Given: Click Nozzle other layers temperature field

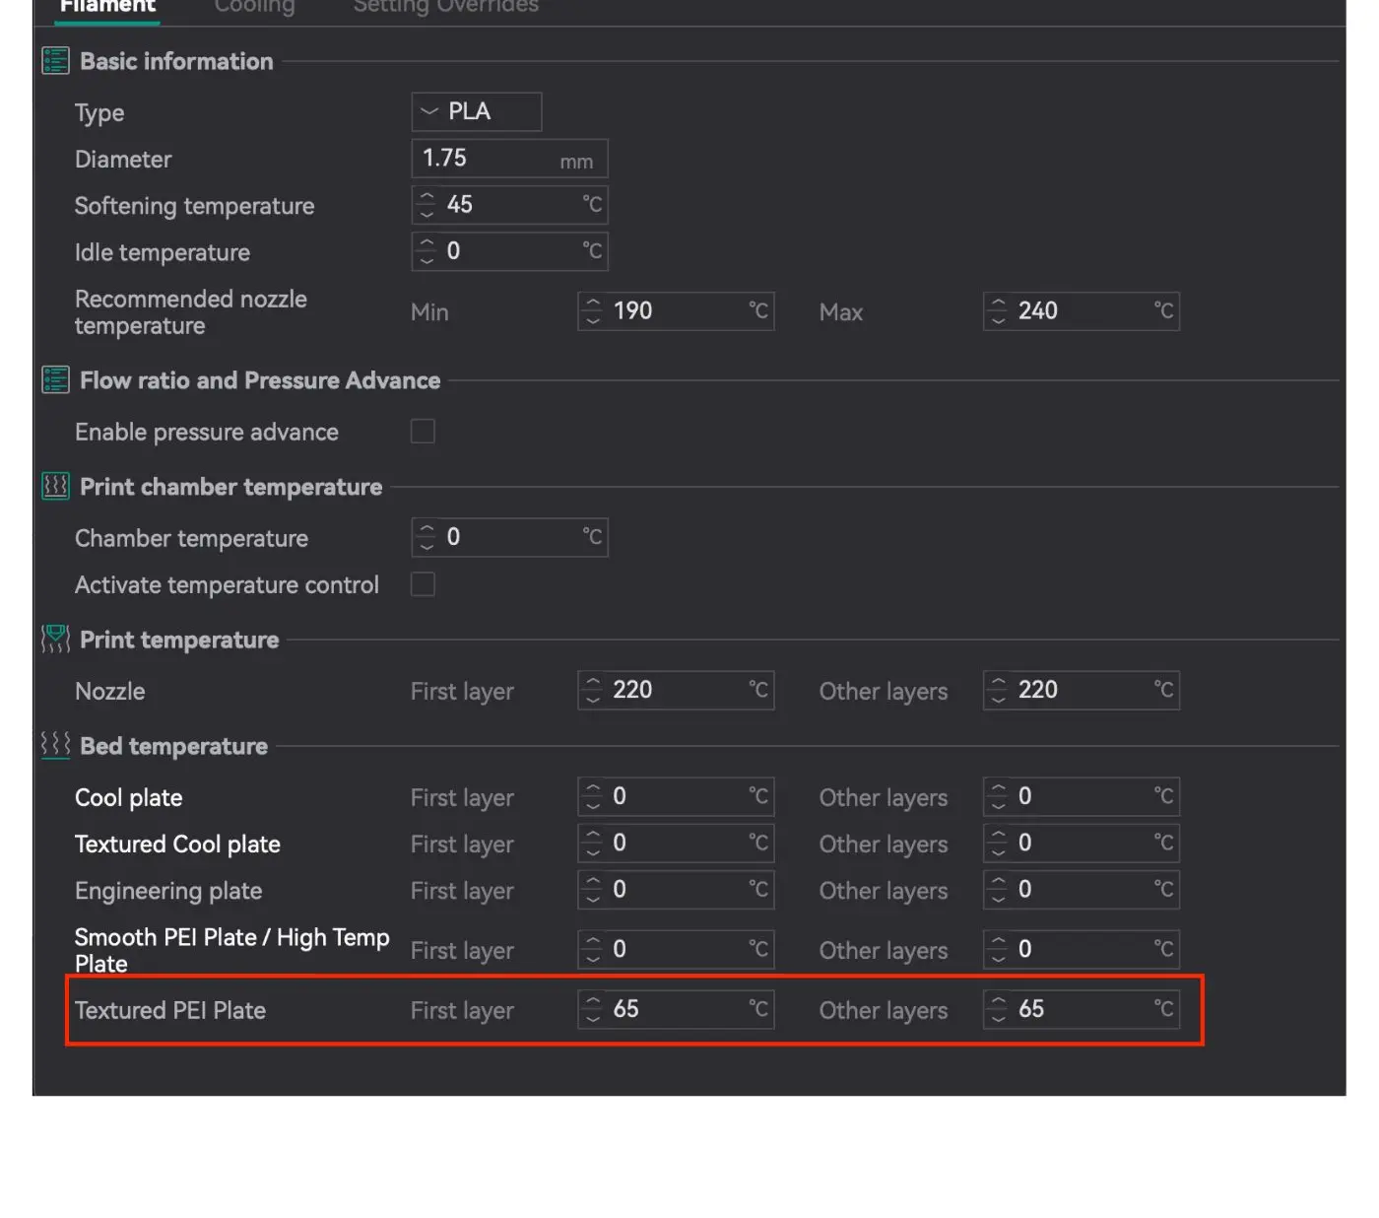Looking at the screenshot, I should pos(1082,690).
